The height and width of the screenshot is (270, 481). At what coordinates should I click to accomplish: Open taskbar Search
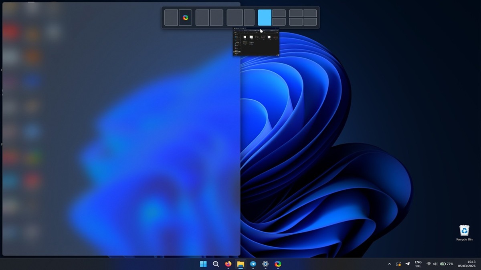[216, 264]
